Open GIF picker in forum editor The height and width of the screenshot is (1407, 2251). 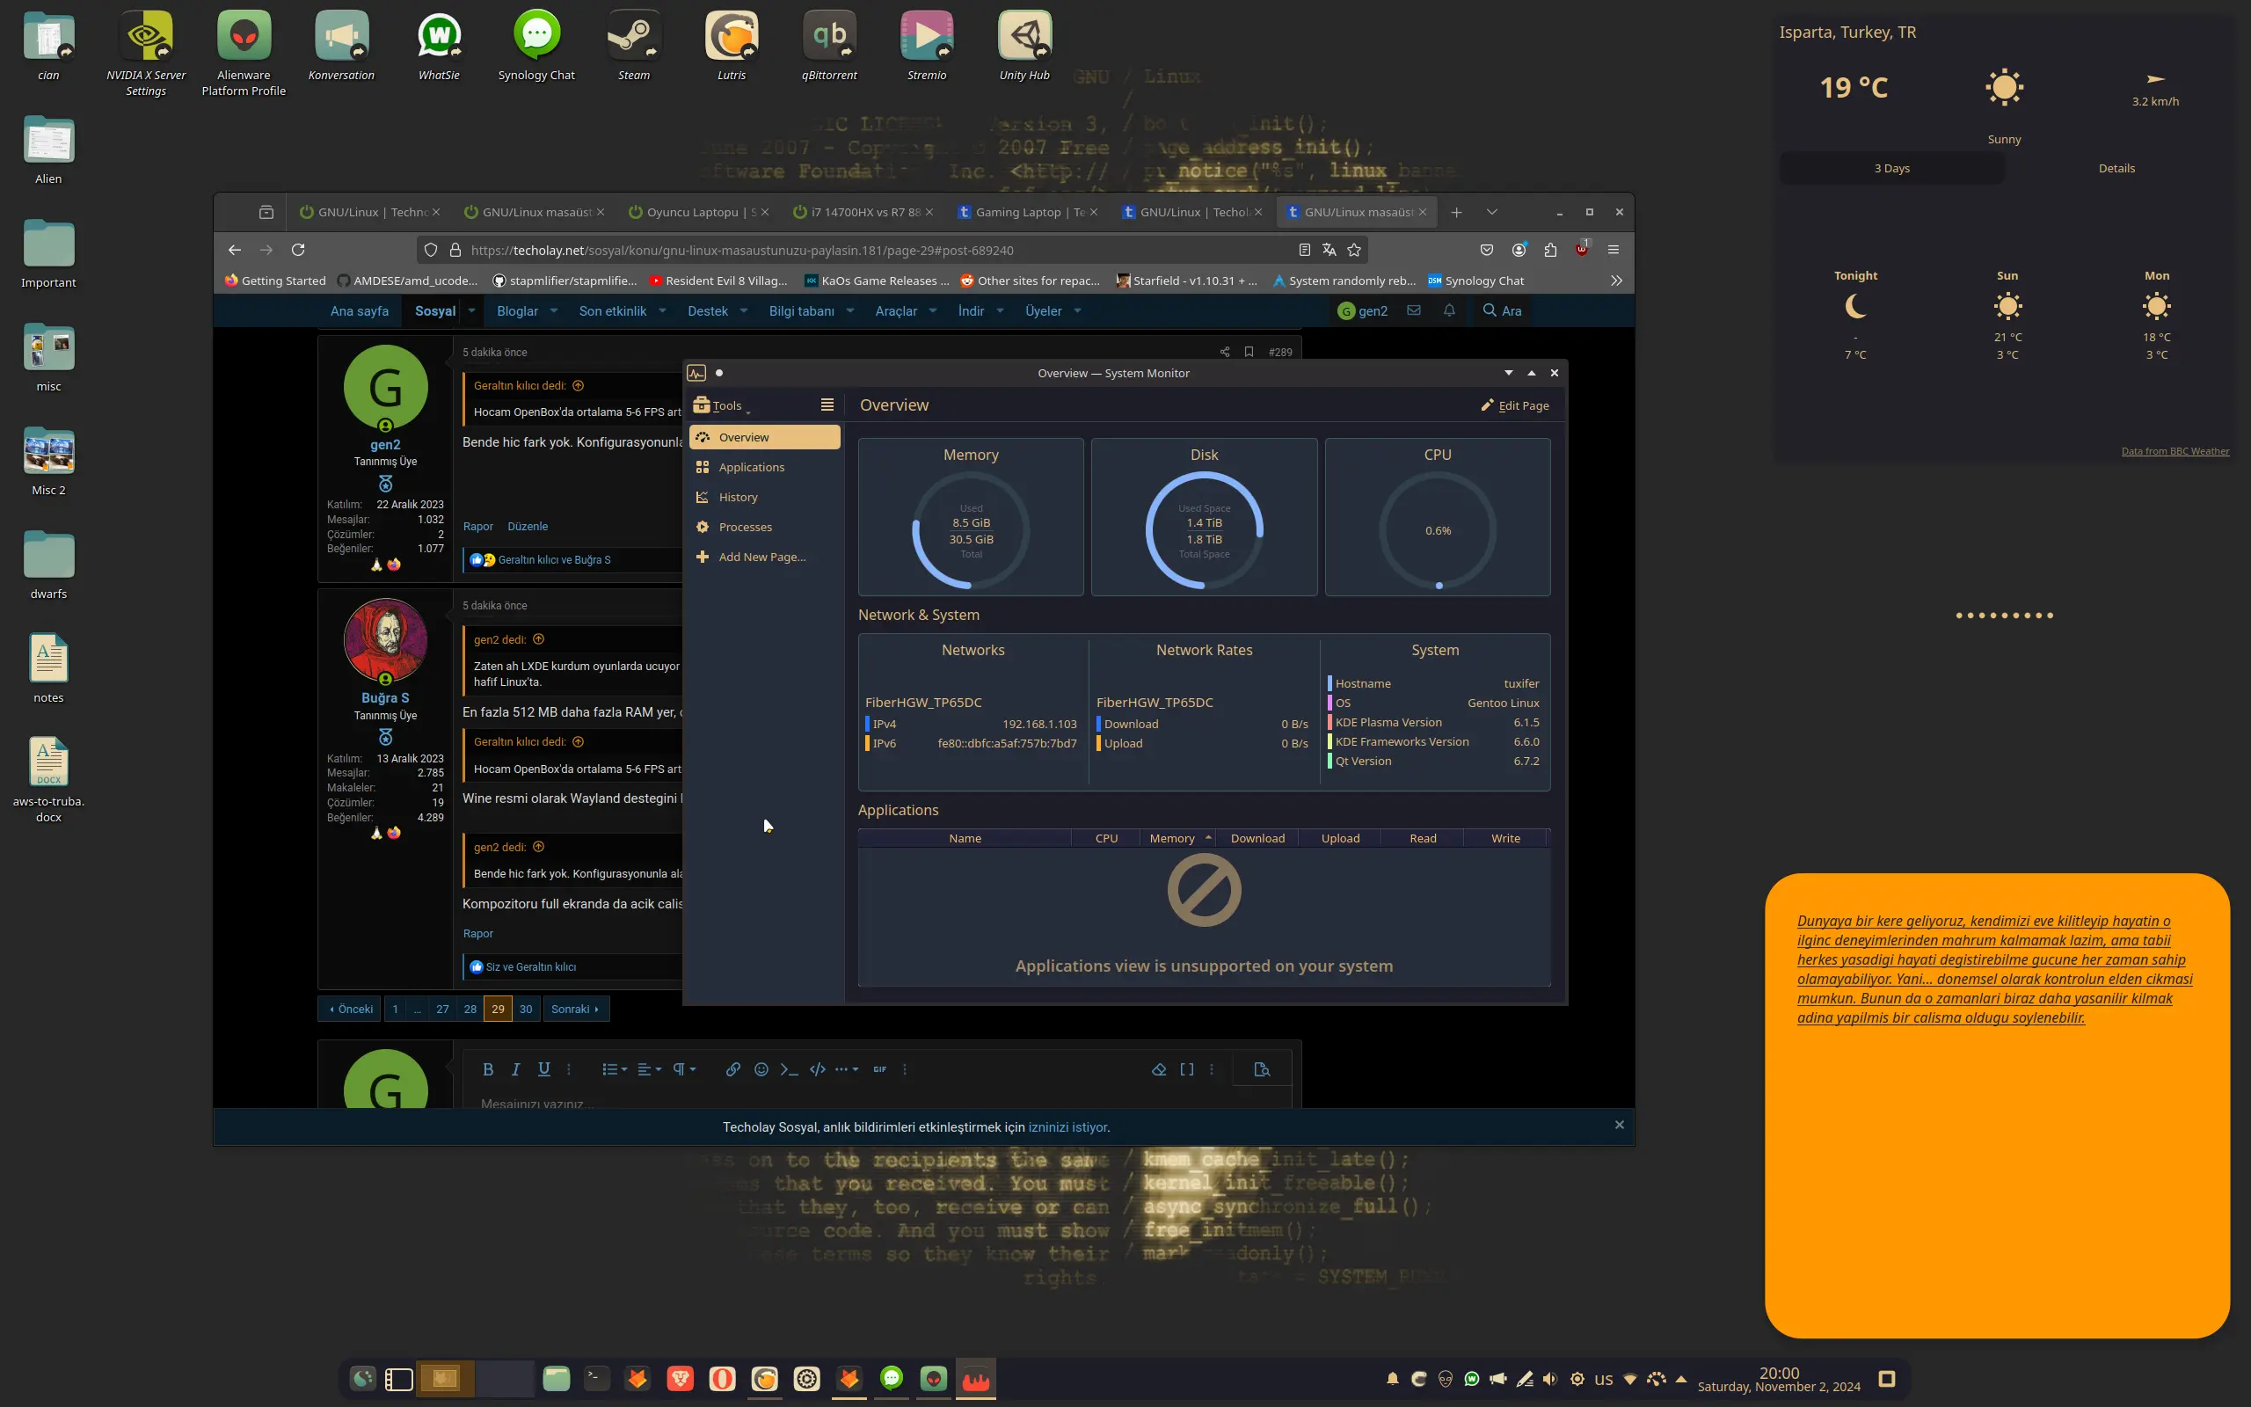880,1069
